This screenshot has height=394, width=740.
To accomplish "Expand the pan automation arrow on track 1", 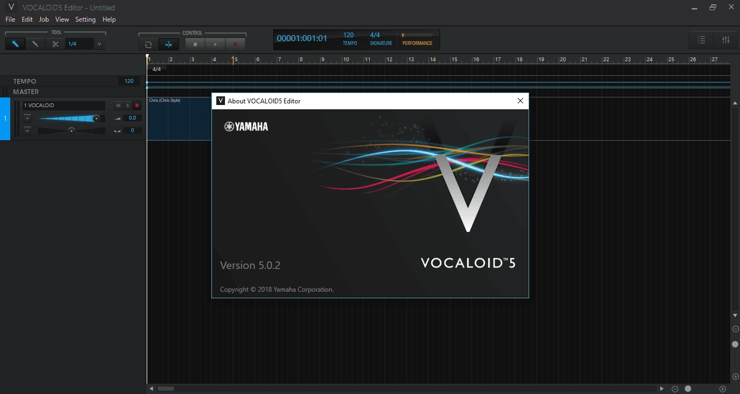I will point(27,130).
